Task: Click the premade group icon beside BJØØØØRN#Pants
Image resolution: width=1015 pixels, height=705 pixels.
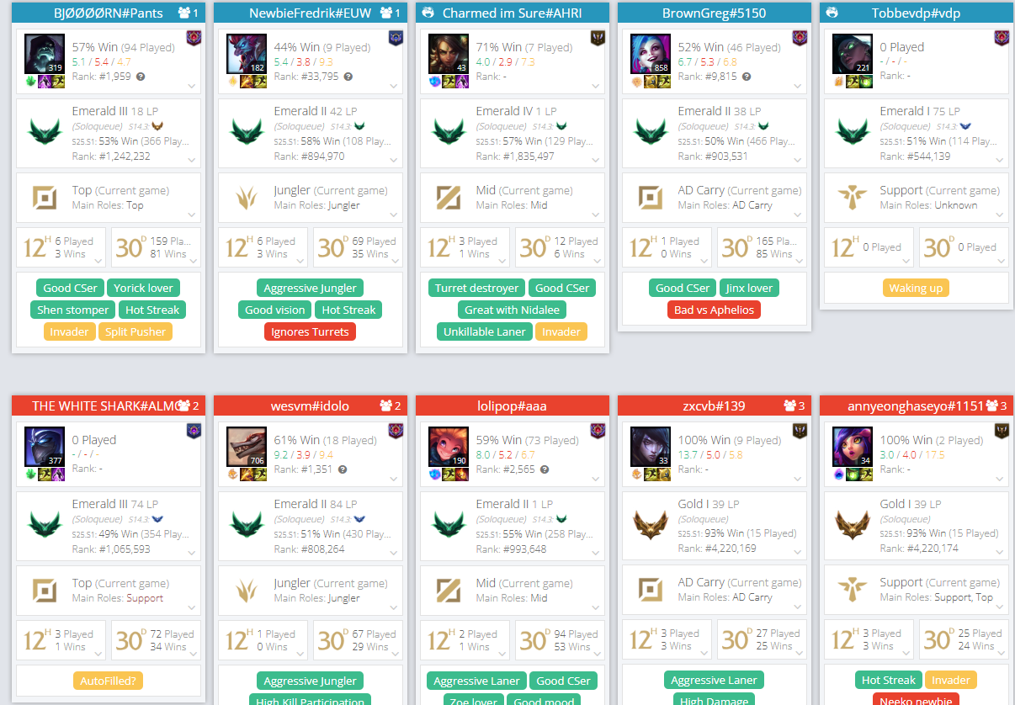Action: point(184,13)
